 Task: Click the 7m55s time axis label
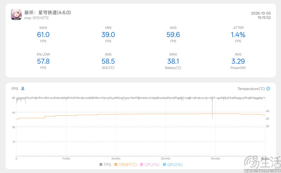[x=66, y=159]
